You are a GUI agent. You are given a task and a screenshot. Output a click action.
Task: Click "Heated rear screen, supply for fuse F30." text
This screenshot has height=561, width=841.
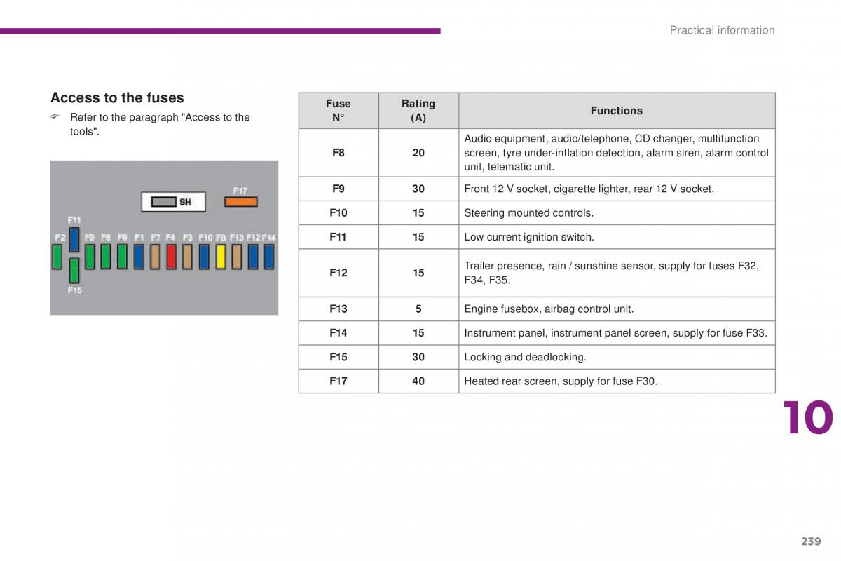561,381
